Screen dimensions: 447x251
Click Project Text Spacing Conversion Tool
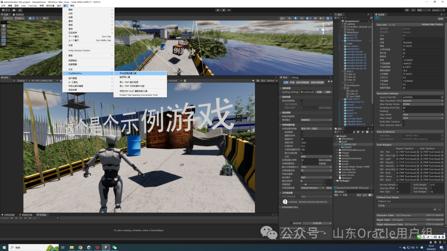click(139, 95)
